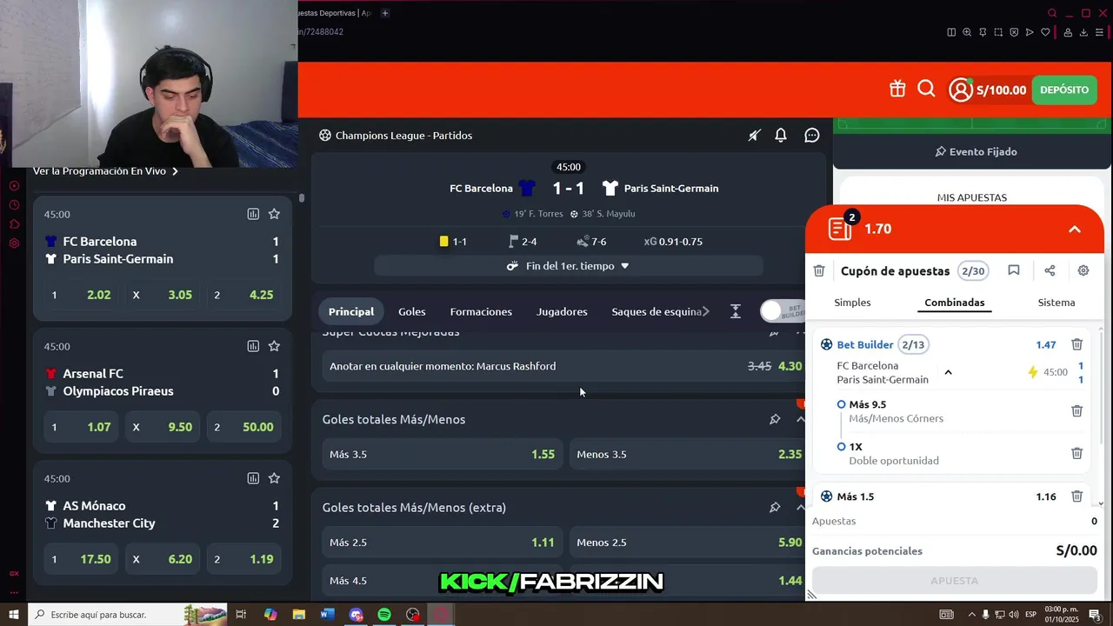
Task: Select draw odds 3.05 in Barcelona match
Action: (x=163, y=295)
